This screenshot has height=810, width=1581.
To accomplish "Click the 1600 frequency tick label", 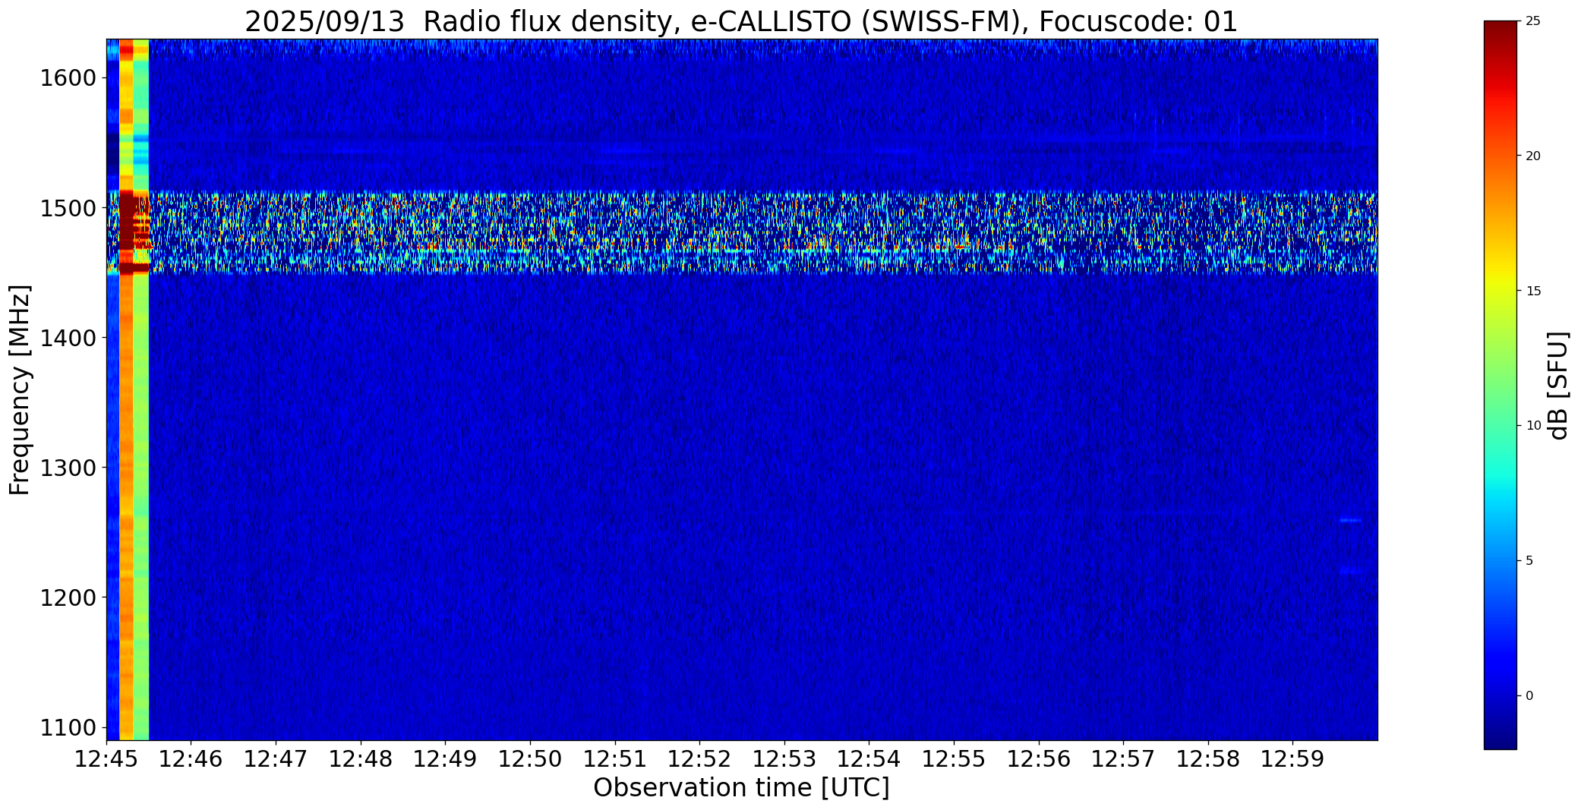I will [x=68, y=78].
